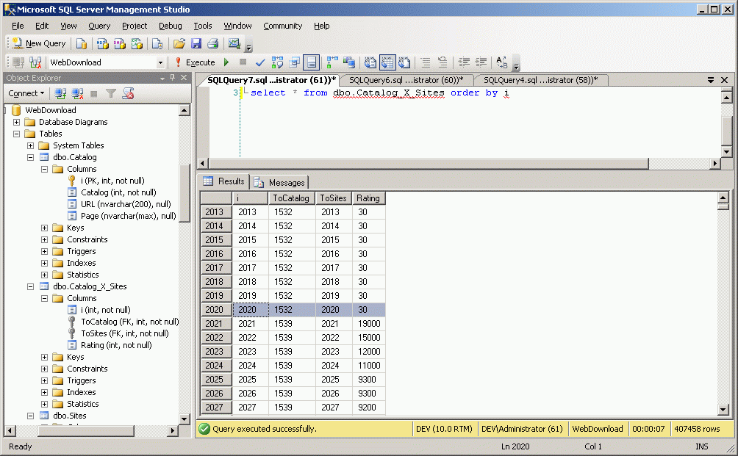Click the Analysis Services MDX Query icon

click(x=102, y=44)
